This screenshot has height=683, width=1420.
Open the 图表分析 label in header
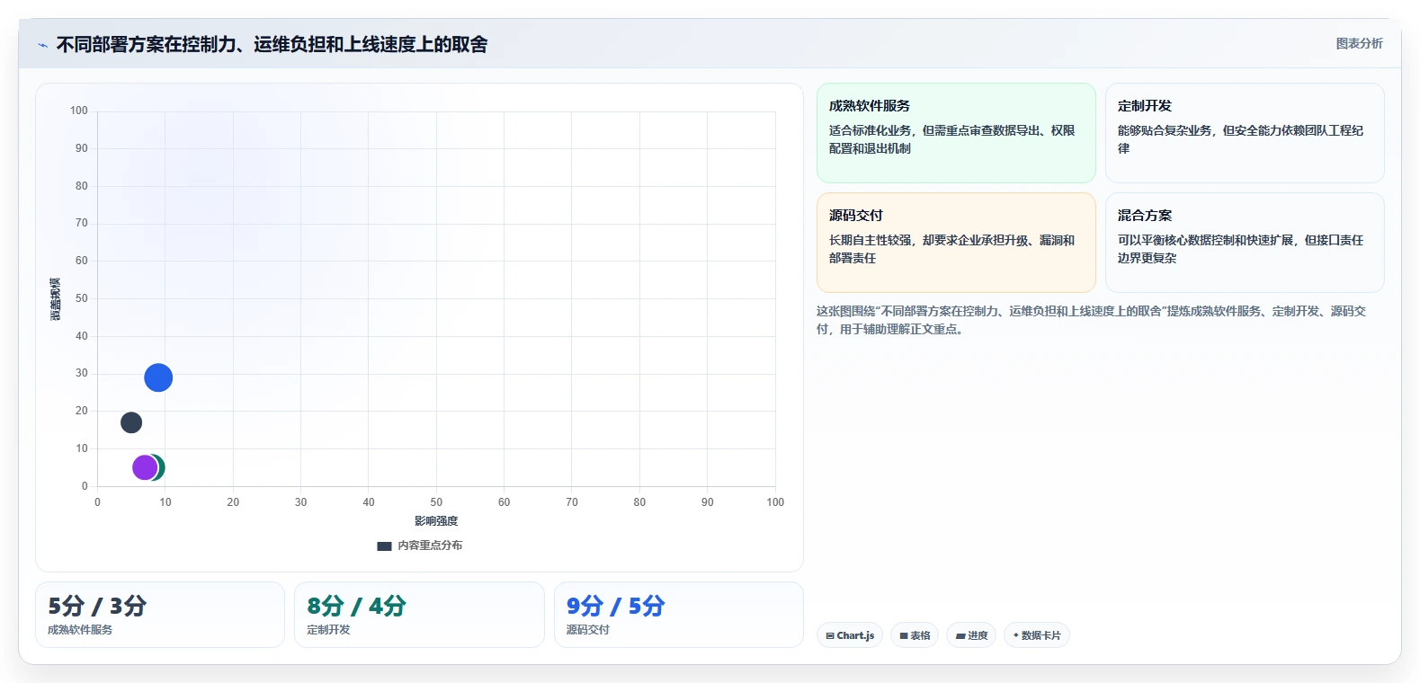pyautogui.click(x=1359, y=43)
